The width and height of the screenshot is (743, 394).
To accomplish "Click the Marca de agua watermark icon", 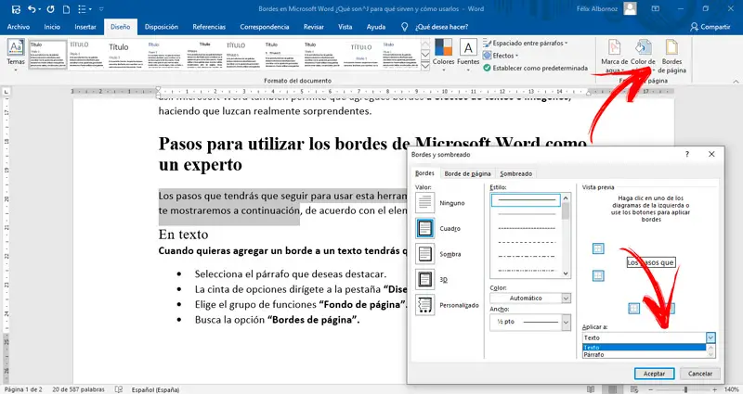I will click(614, 47).
